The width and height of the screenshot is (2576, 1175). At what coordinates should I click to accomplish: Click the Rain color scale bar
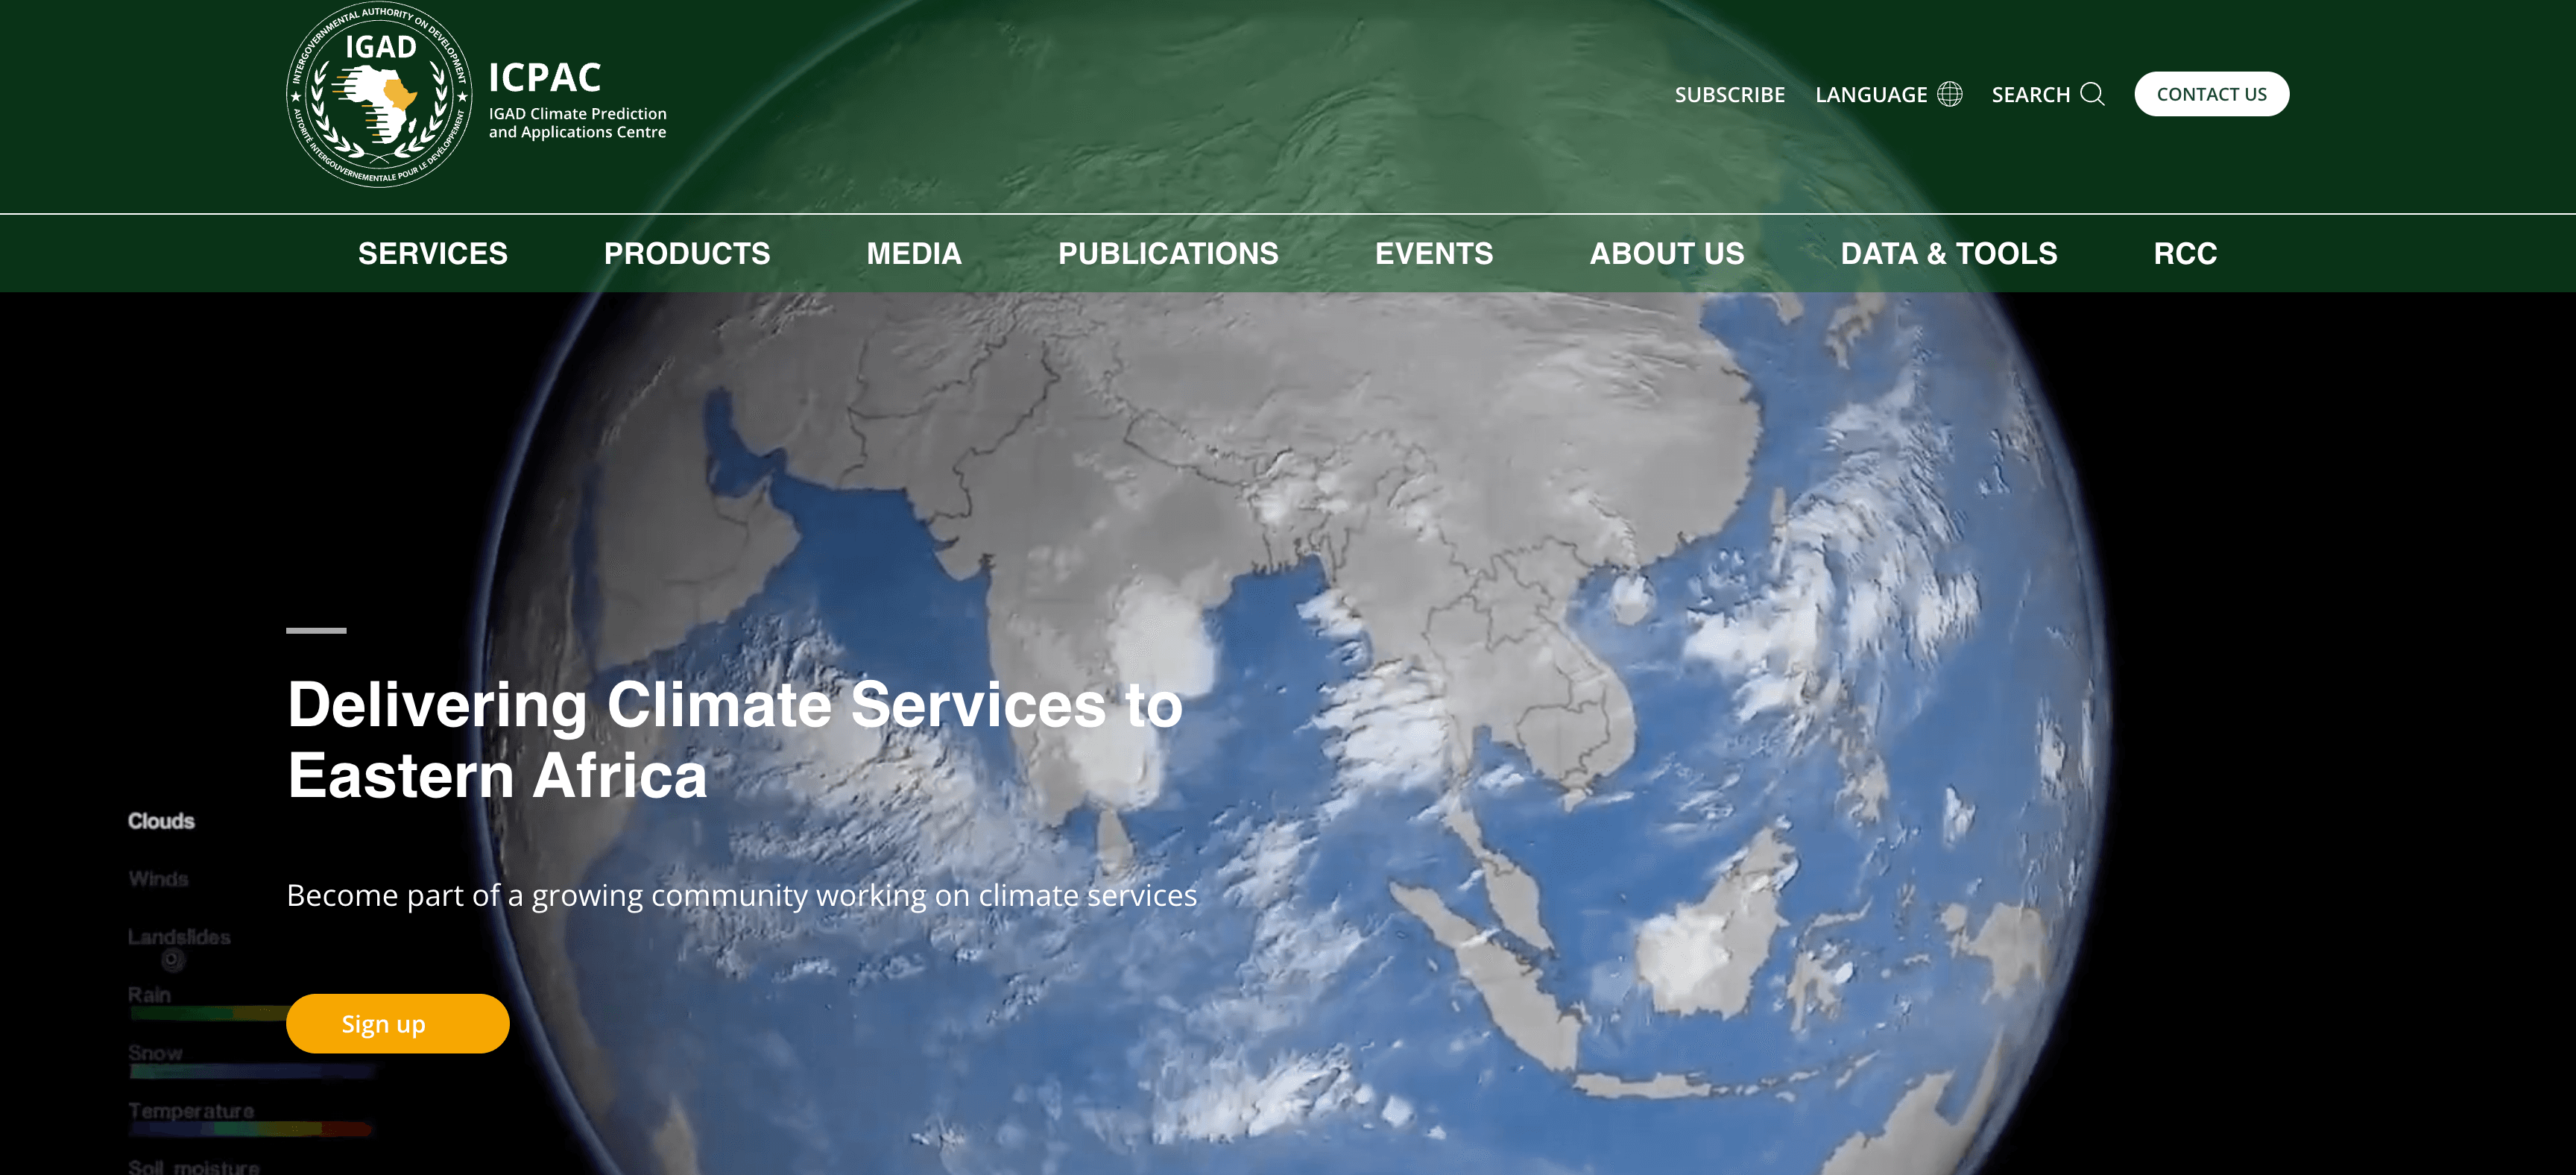pos(208,1013)
